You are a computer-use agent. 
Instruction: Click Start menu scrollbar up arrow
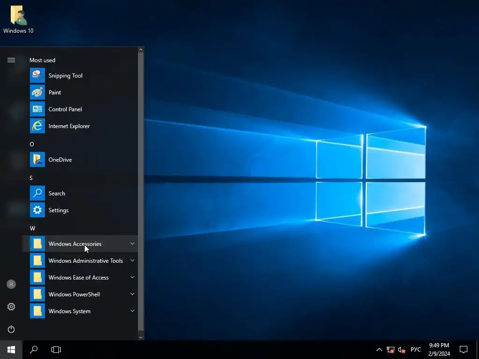[141, 50]
